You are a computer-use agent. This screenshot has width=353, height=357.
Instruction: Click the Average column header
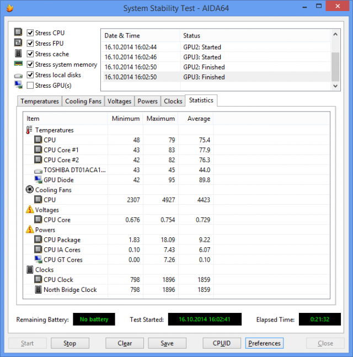click(196, 119)
